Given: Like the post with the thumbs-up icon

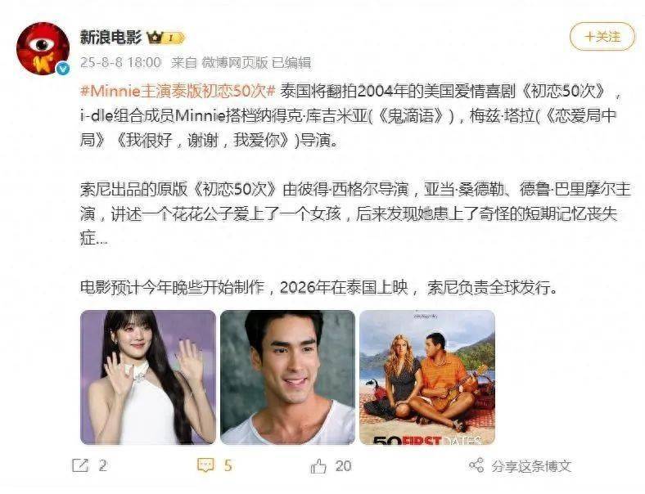Looking at the screenshot, I should 318,465.
